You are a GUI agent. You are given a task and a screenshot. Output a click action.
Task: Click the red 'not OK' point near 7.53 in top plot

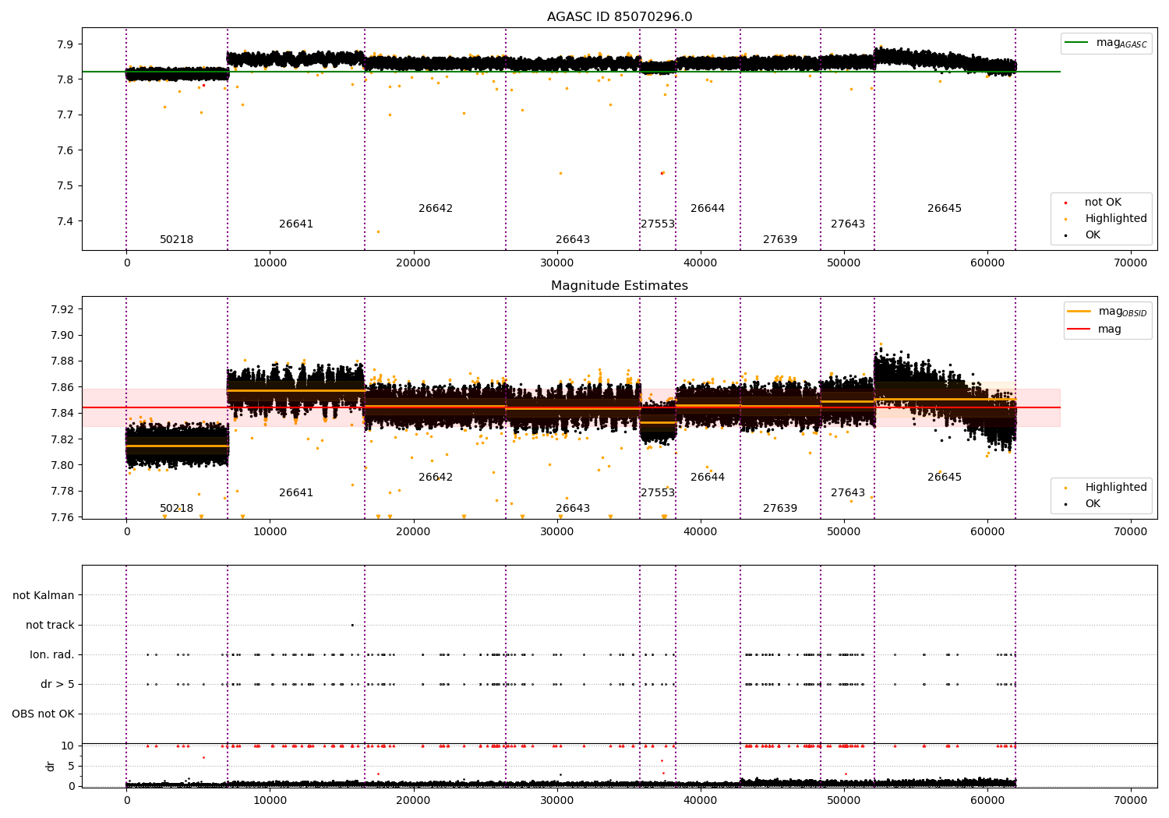click(662, 173)
